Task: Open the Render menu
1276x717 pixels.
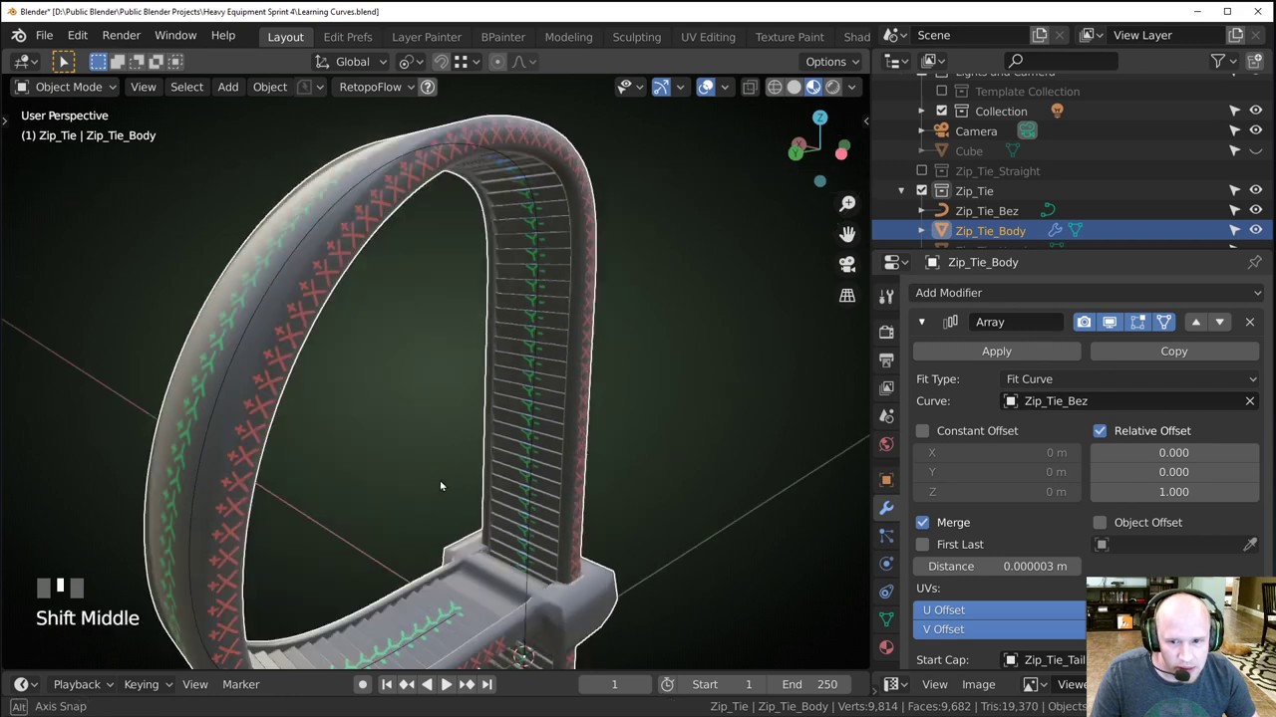Action: [121, 36]
